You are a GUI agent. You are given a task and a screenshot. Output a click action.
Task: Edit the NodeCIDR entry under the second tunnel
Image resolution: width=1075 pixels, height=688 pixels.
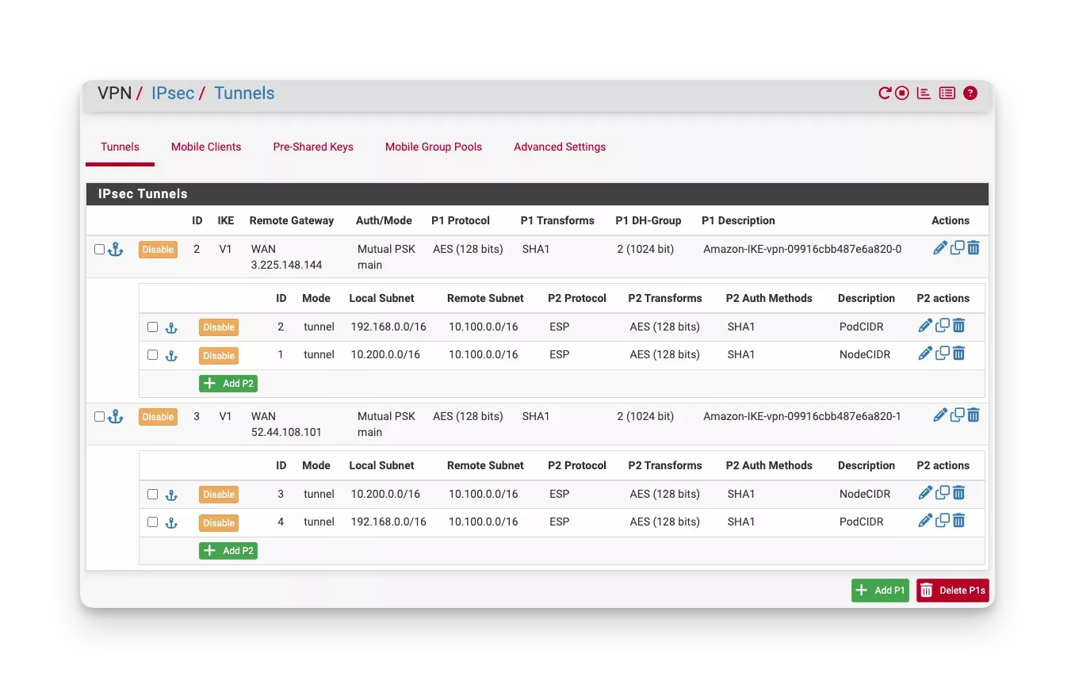[924, 492]
